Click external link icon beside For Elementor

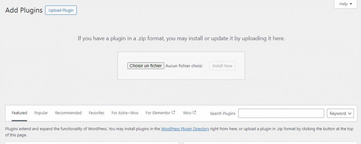173,113
